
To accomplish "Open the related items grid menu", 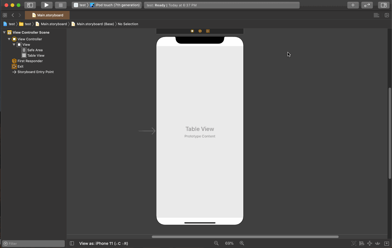I will 5,15.
